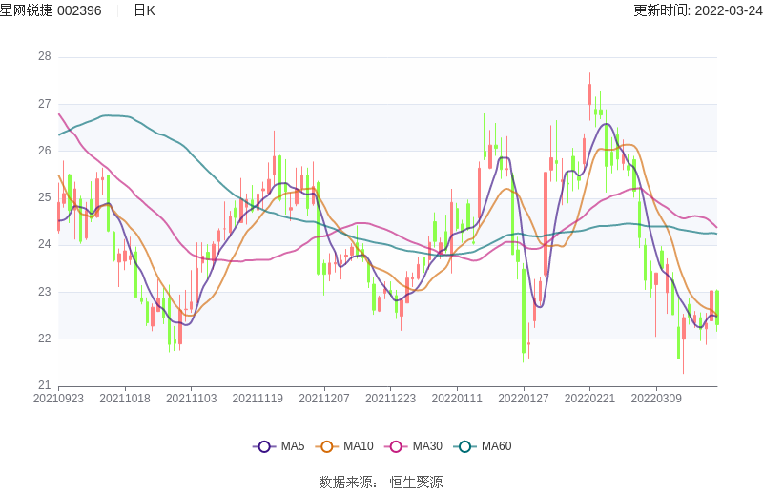Click the 20220309 date label

pyautogui.click(x=656, y=399)
